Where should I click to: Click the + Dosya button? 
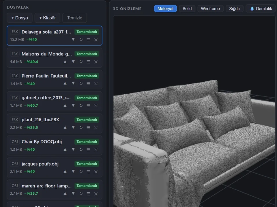[20, 18]
